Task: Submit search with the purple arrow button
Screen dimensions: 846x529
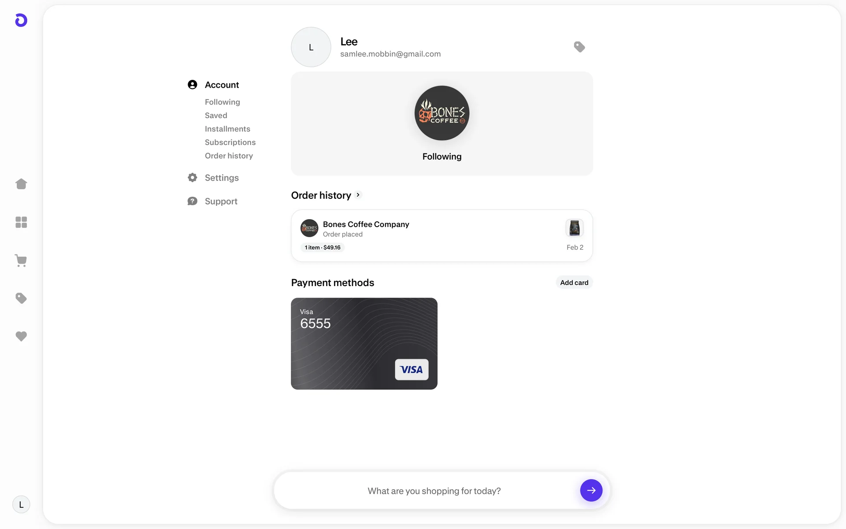Action: coord(591,490)
